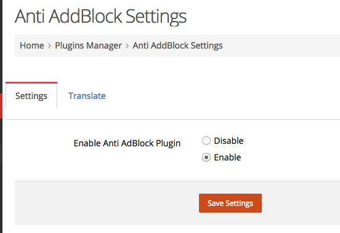Click the chevron separator after Home
The height and width of the screenshot is (233, 340).
coord(49,45)
